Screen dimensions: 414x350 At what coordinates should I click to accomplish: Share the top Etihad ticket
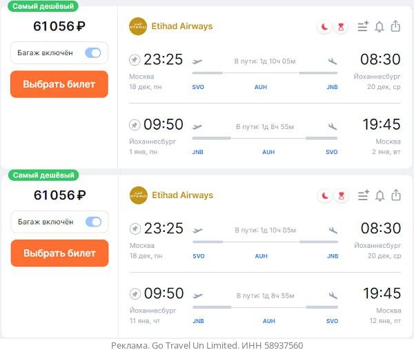pyautogui.click(x=395, y=26)
